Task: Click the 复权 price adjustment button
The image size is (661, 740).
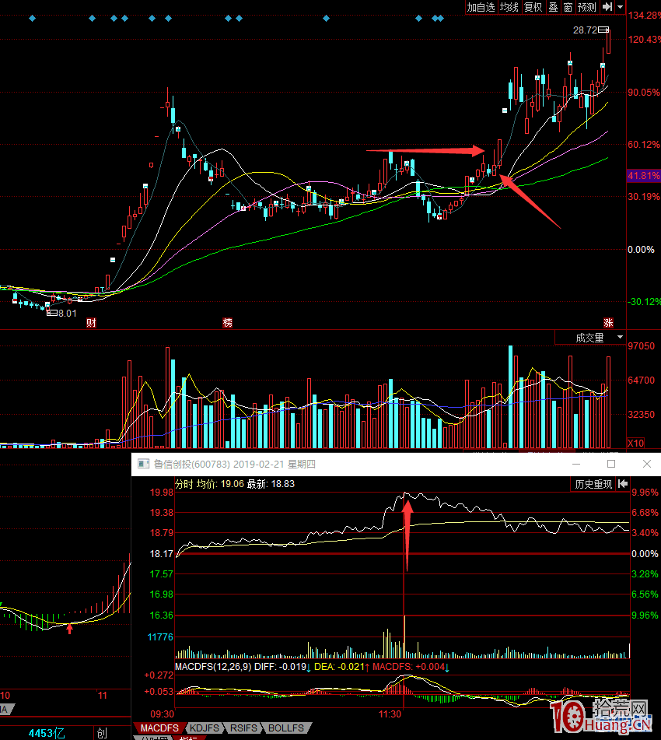Action: 533,7
